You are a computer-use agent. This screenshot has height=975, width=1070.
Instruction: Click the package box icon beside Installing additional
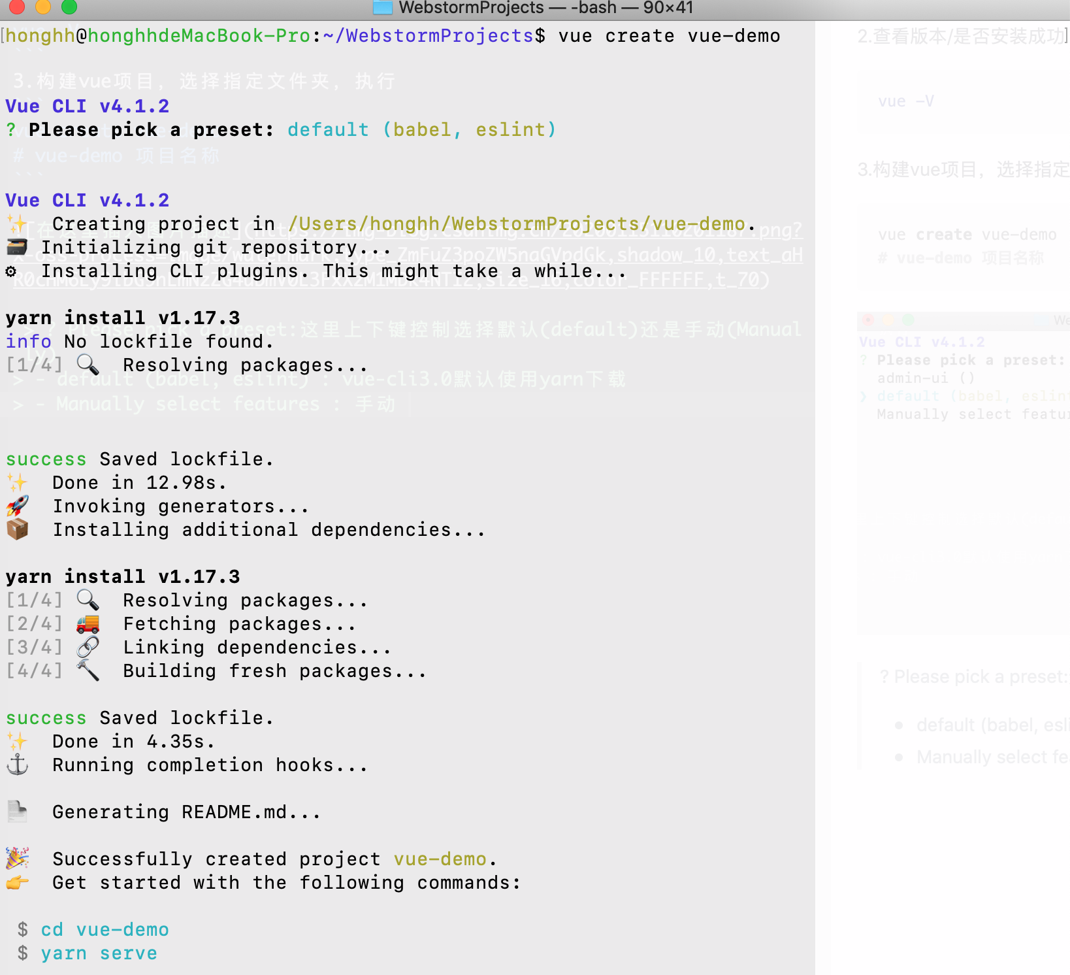coord(17,530)
